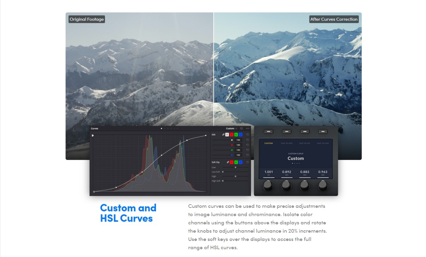The width and height of the screenshot is (426, 257).
Task: Click the play marker icon atop curve graph
Action: pos(93,135)
